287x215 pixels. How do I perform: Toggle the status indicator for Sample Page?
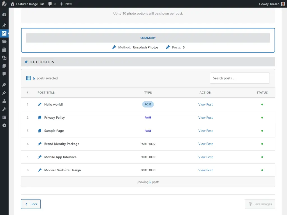click(x=262, y=131)
